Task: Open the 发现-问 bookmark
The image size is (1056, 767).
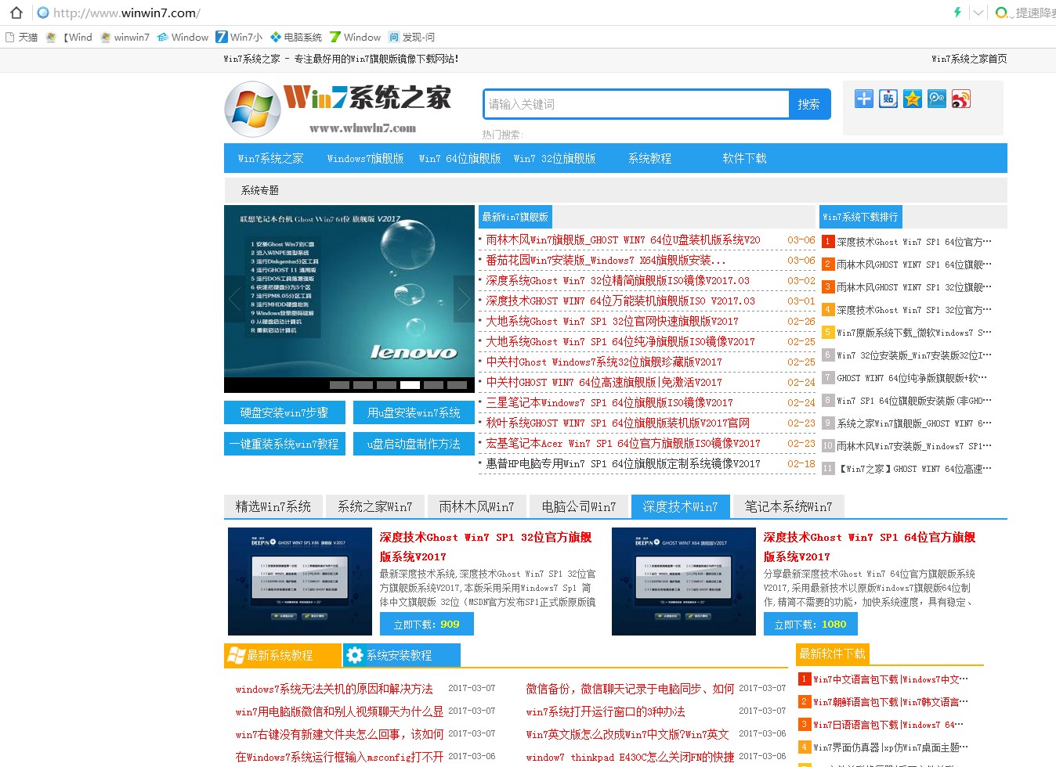Action: [411, 37]
